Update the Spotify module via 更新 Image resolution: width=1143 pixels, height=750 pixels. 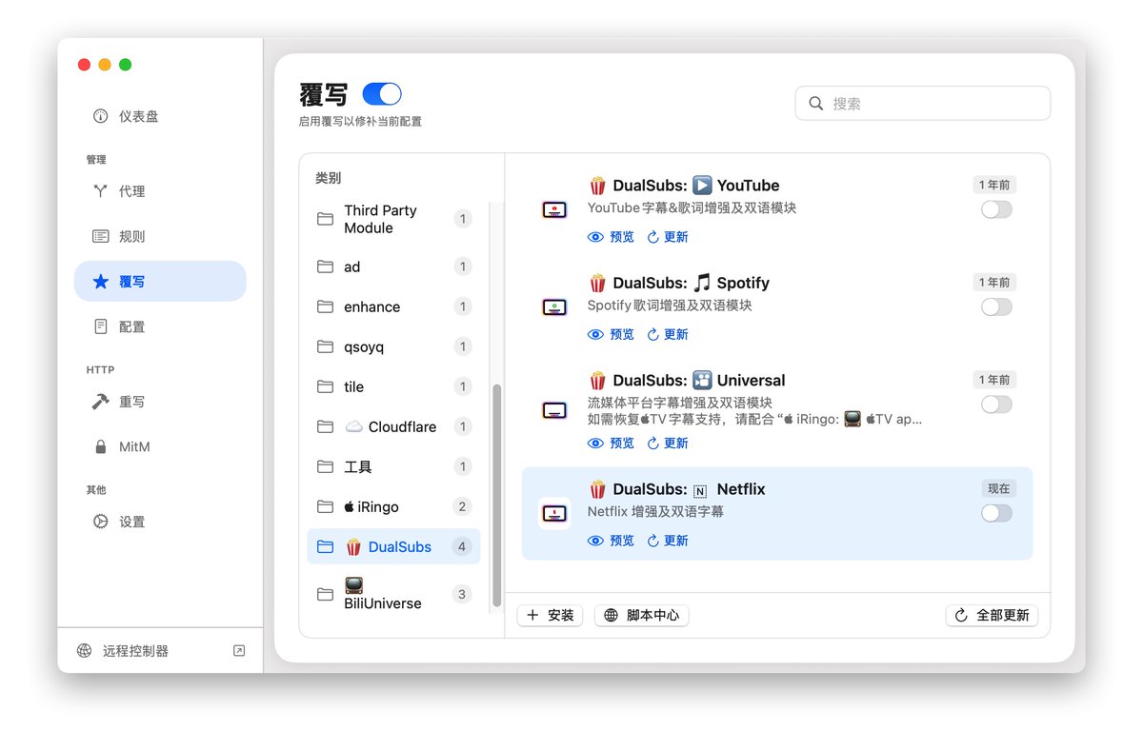point(668,334)
